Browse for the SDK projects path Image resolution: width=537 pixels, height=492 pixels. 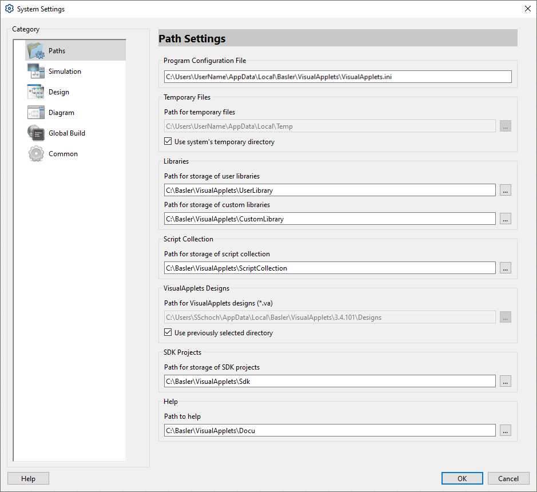click(x=505, y=381)
